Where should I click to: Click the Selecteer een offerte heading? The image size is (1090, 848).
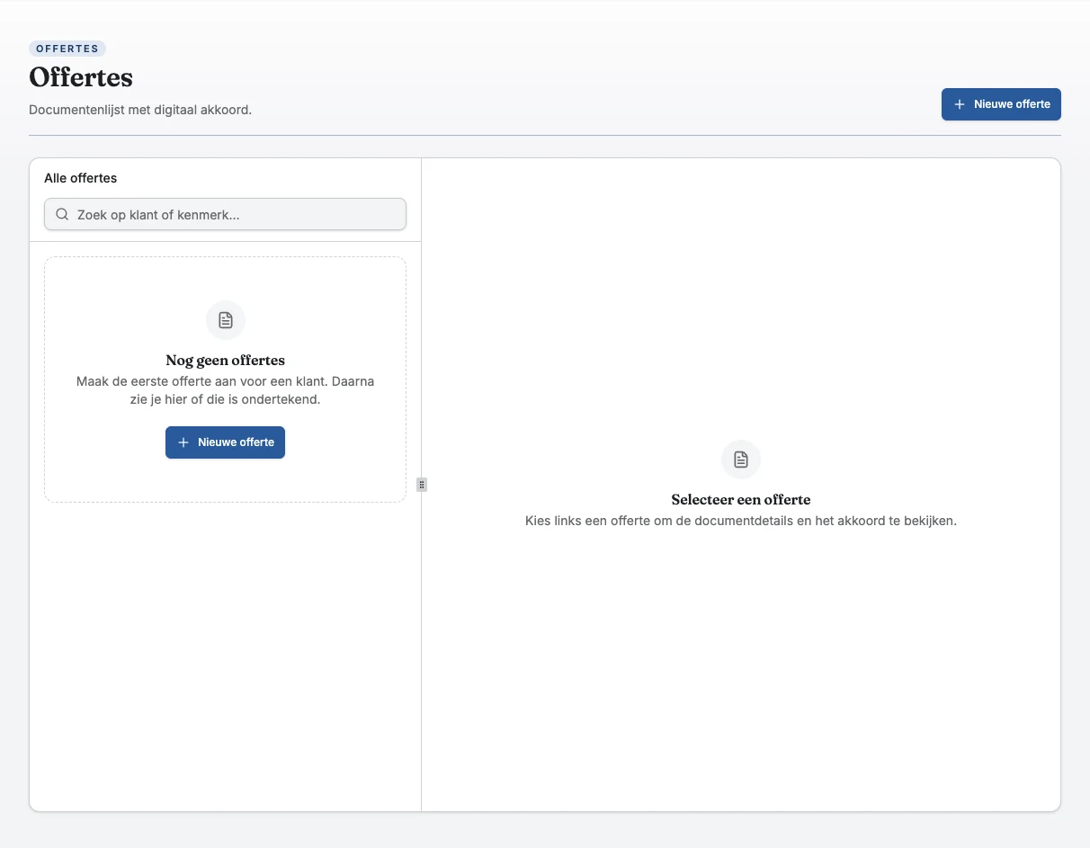[x=741, y=500]
